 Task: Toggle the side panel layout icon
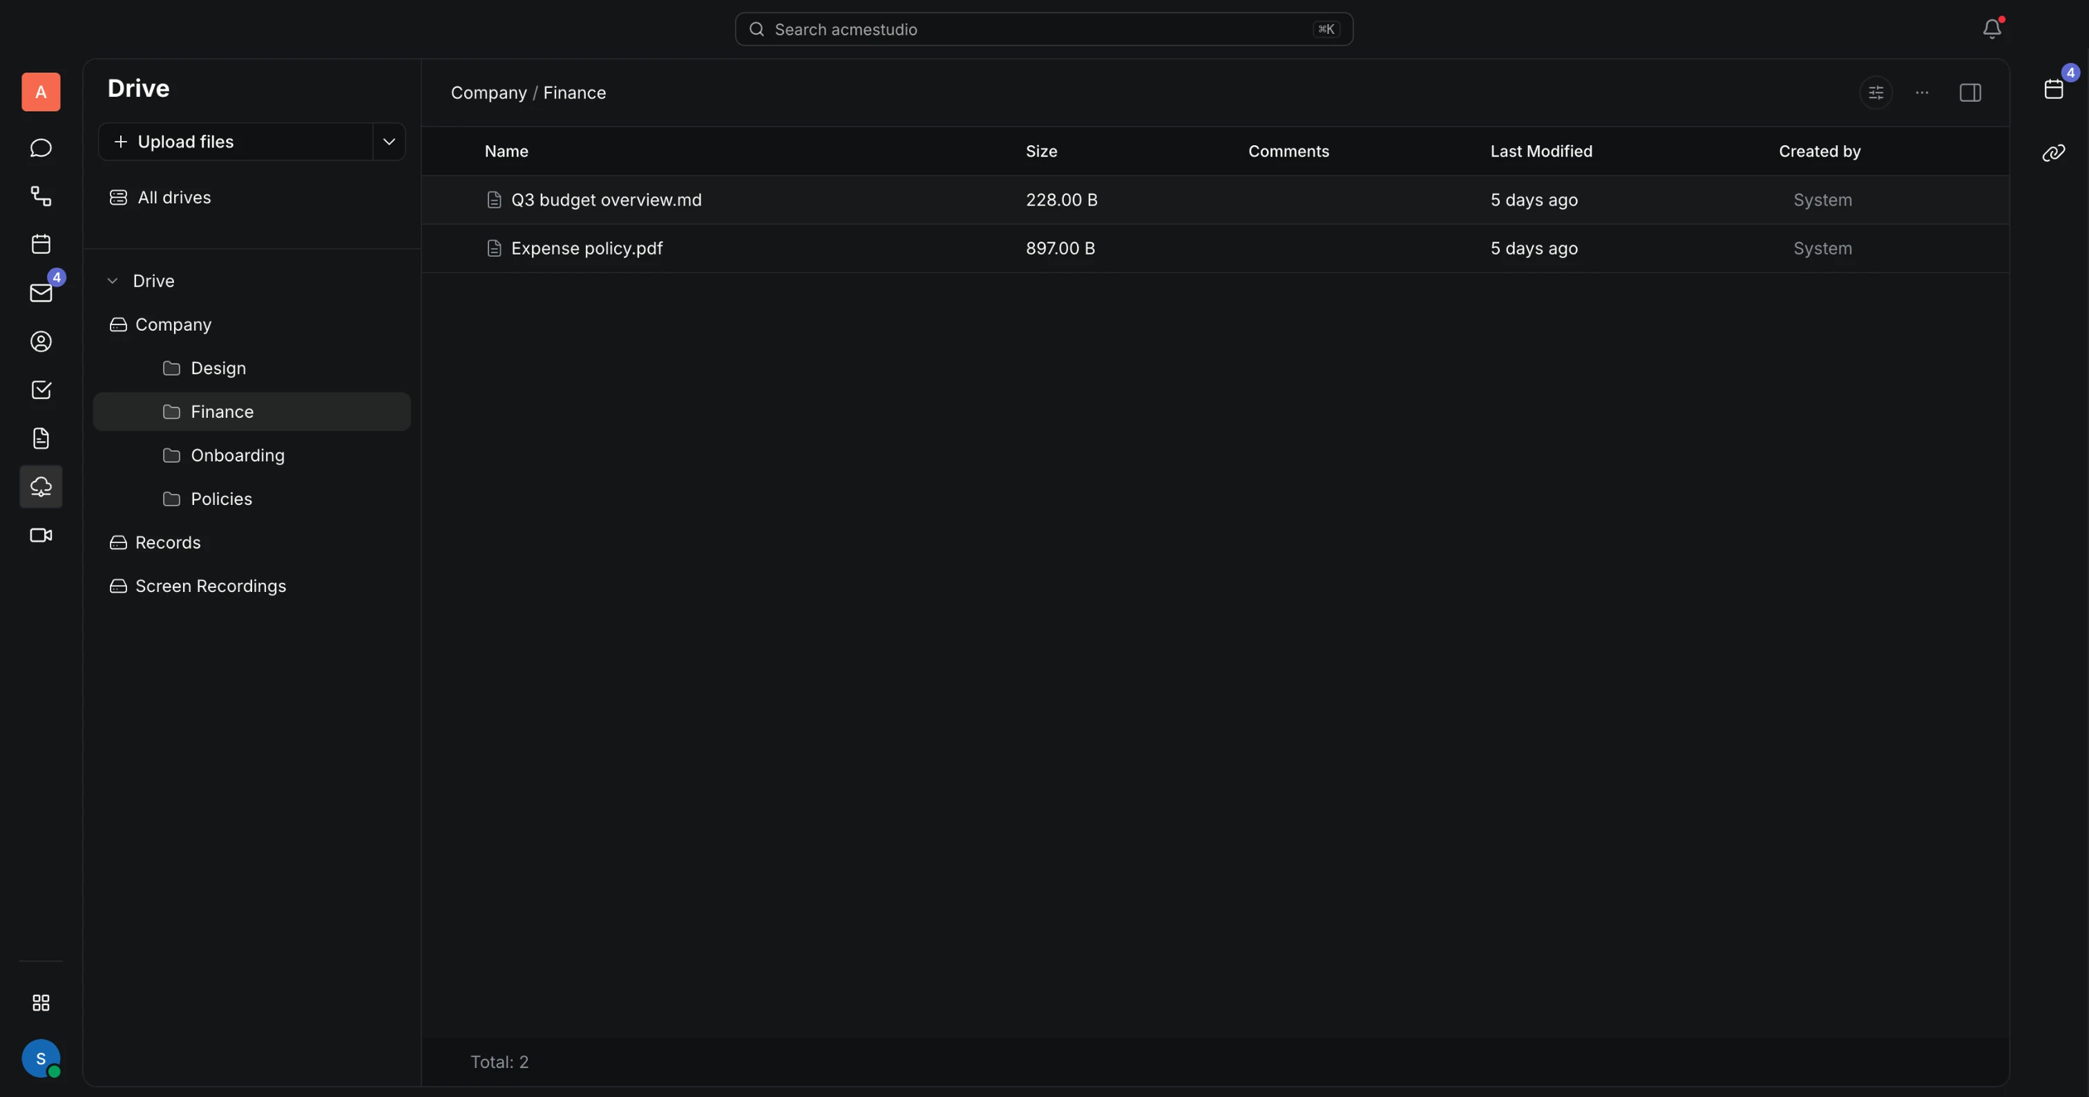tap(1969, 93)
